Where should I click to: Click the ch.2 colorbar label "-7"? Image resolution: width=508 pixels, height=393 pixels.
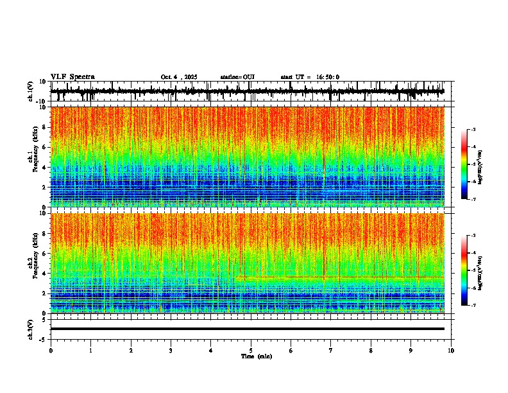click(x=473, y=305)
